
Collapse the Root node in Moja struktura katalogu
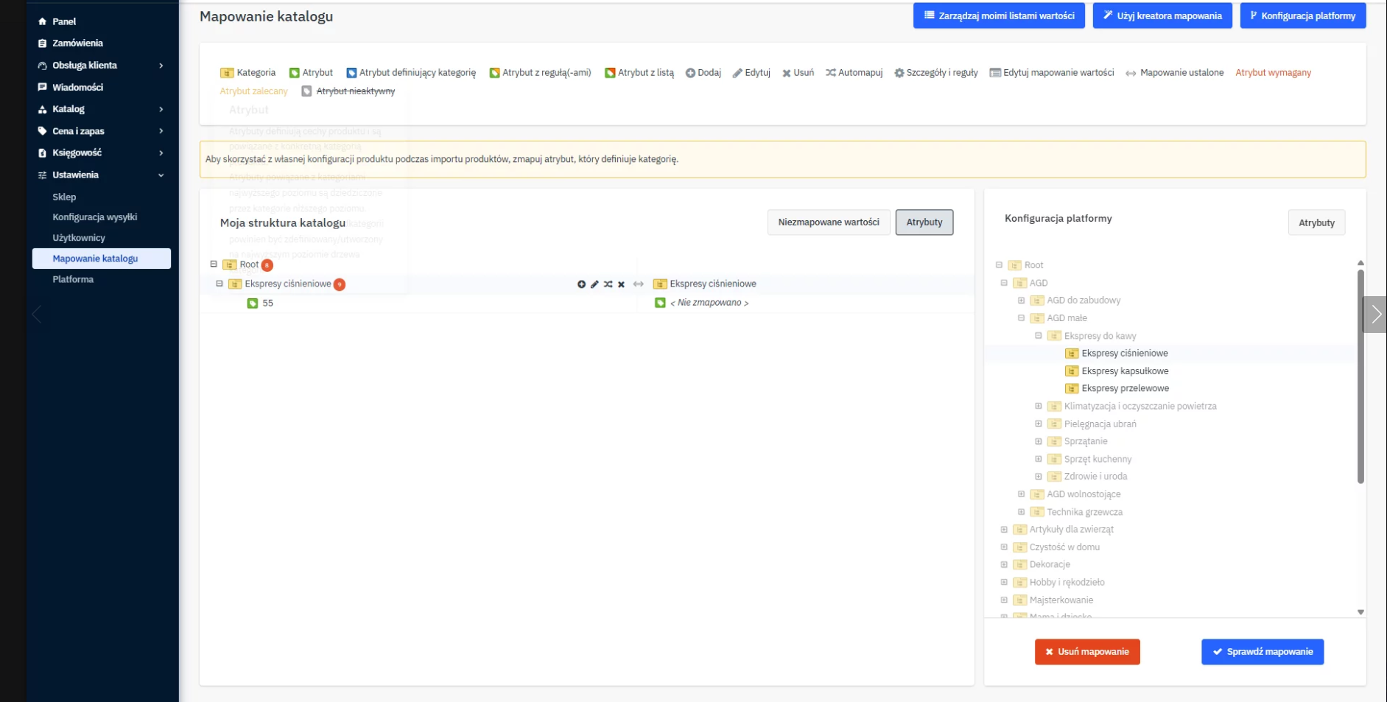click(214, 264)
